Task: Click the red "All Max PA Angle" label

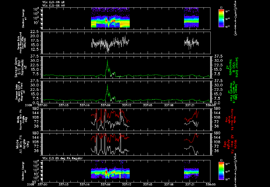Action: coord(231,144)
